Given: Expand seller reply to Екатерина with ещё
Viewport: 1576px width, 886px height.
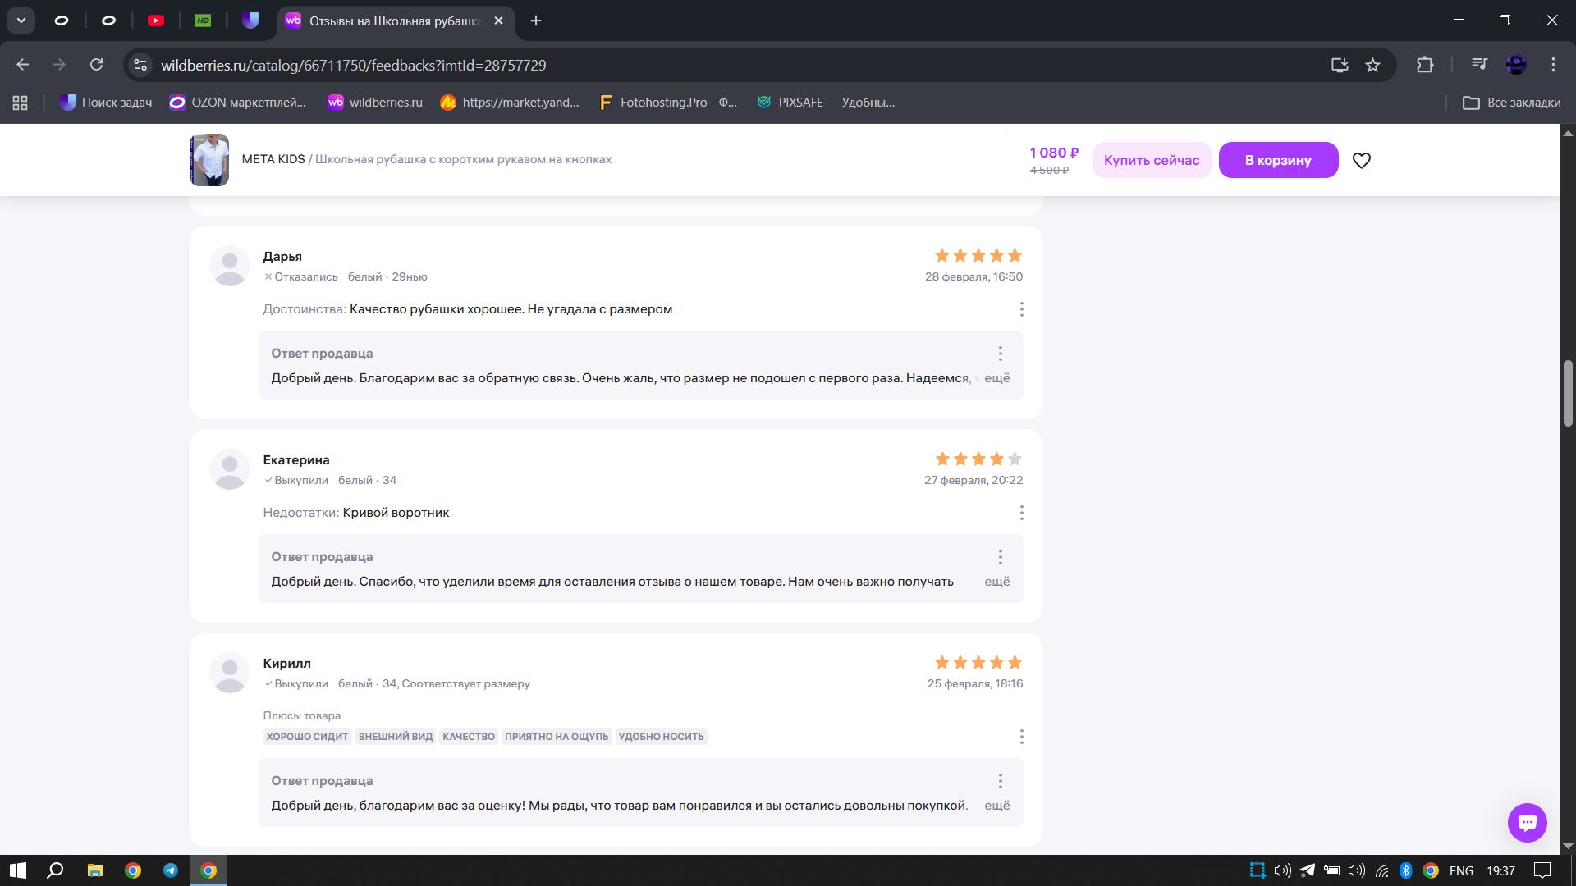Looking at the screenshot, I should [x=996, y=582].
